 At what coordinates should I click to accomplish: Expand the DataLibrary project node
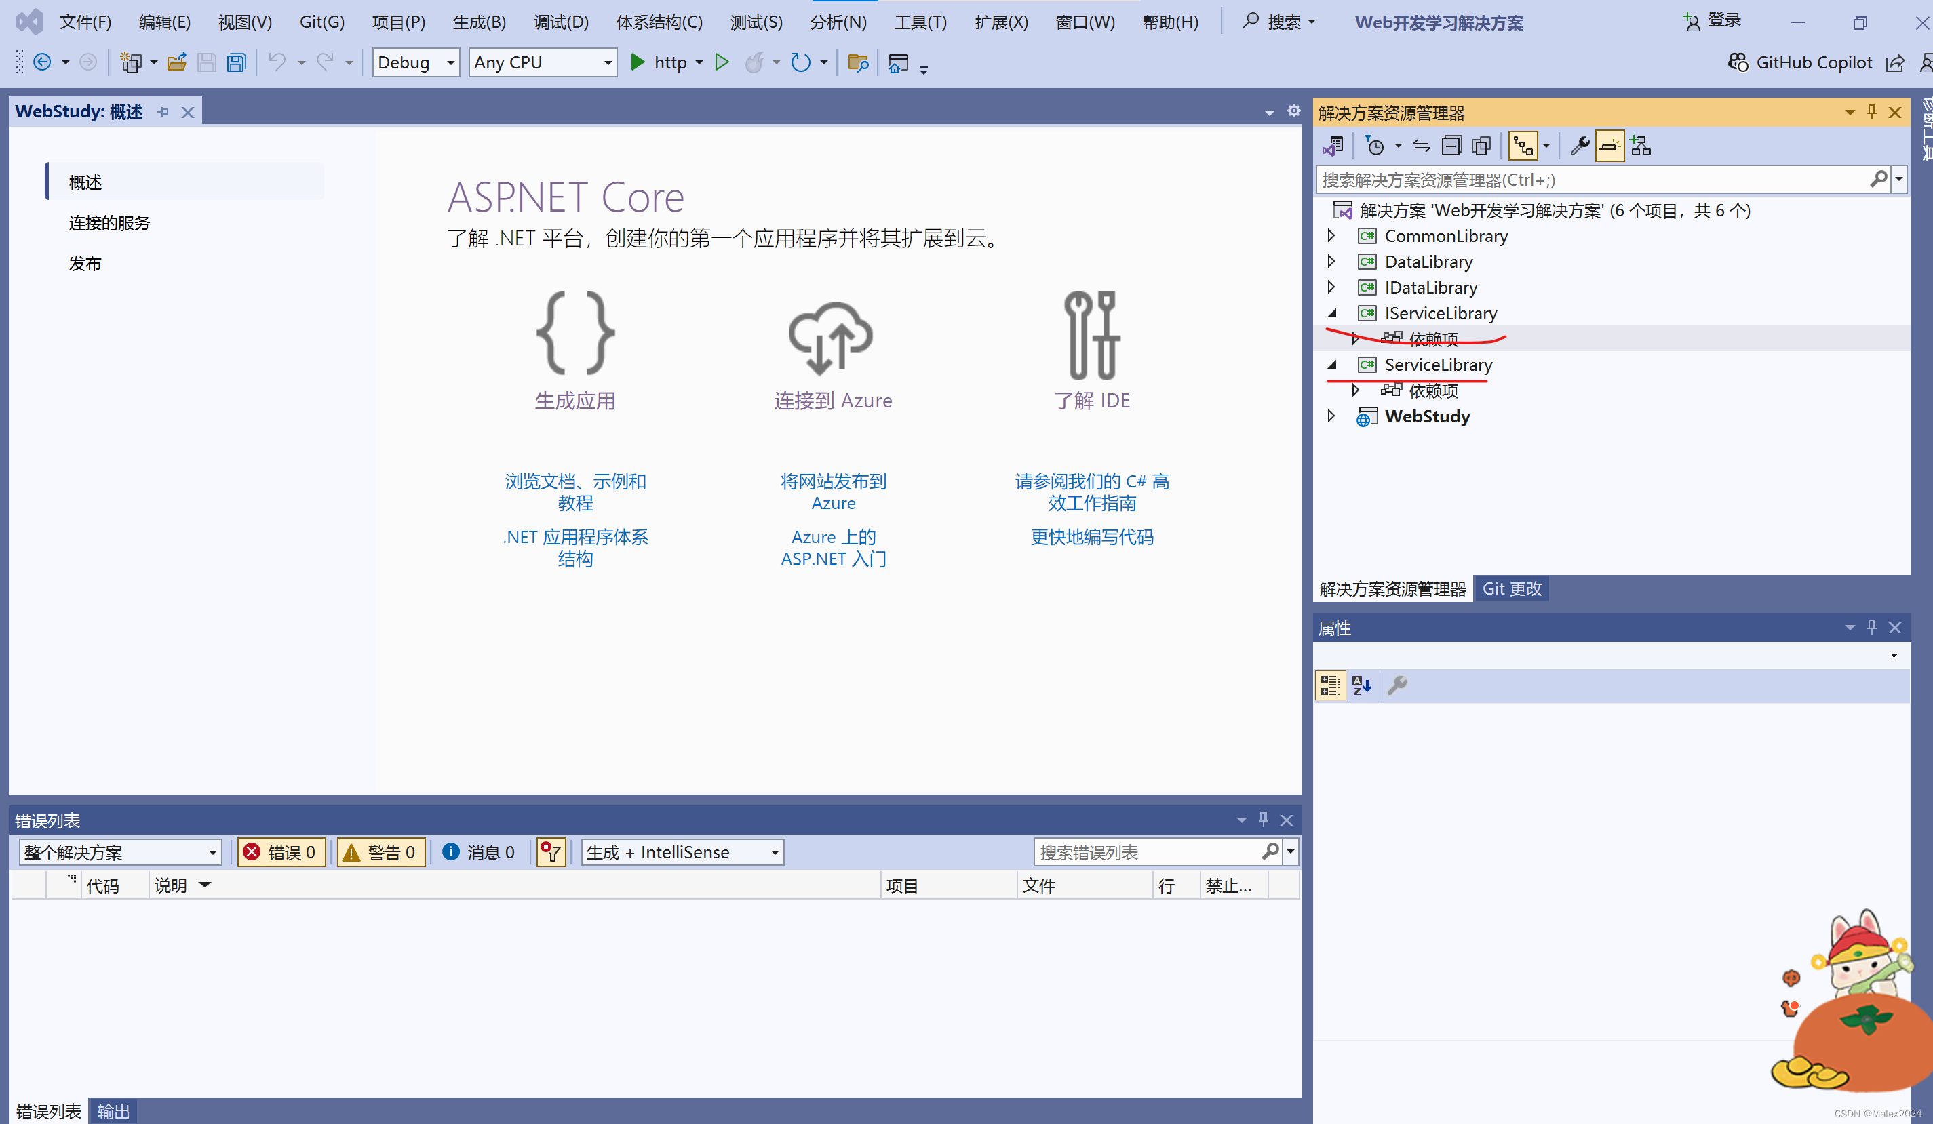tap(1331, 262)
